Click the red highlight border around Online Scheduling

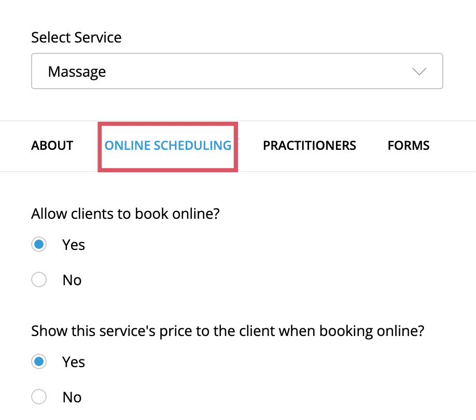[x=168, y=124]
